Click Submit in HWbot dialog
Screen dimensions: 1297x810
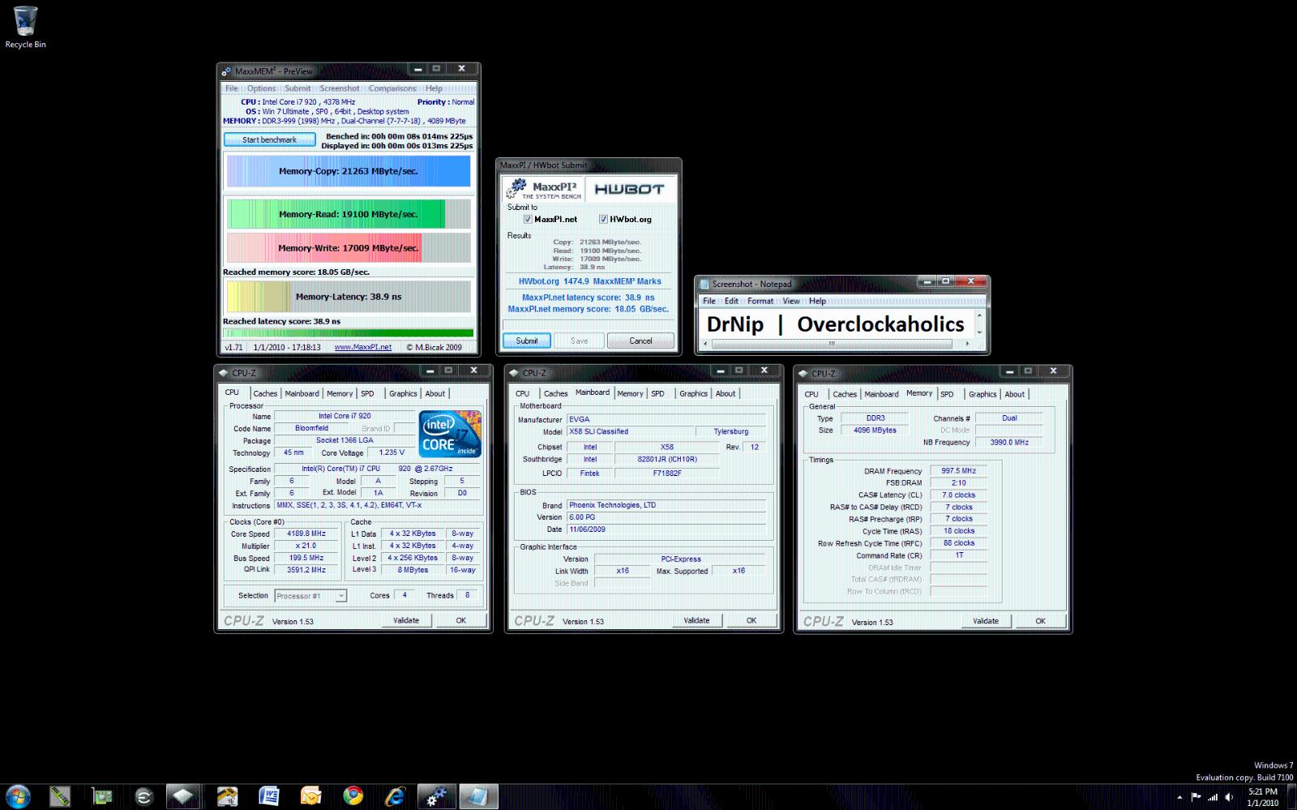point(527,341)
